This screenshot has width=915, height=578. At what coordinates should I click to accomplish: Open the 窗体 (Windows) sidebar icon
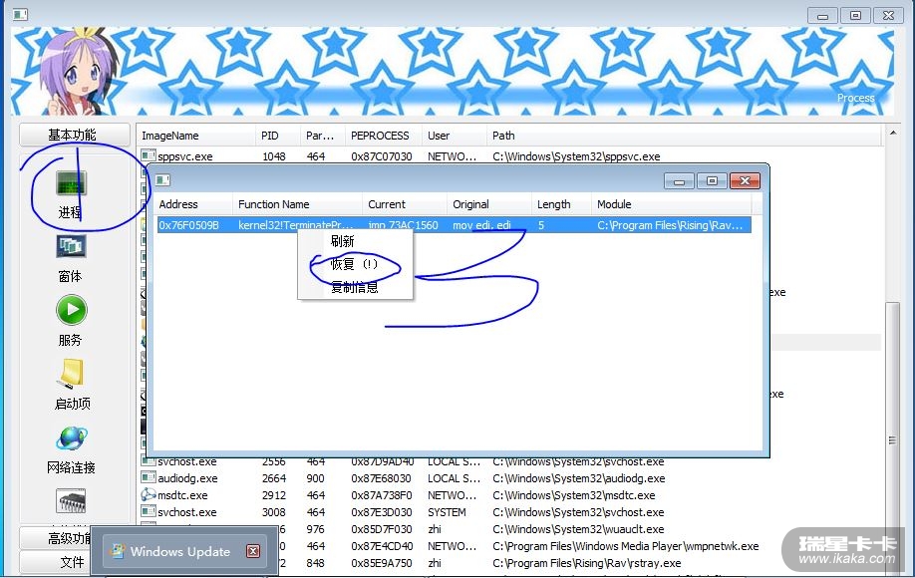point(71,246)
